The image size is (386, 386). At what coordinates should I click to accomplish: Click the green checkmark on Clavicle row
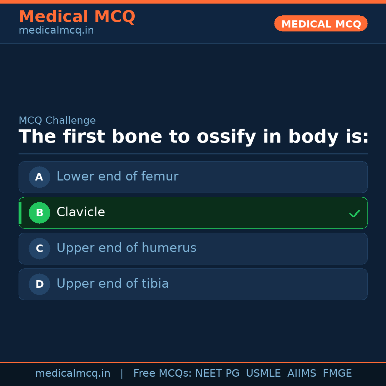coord(355,213)
